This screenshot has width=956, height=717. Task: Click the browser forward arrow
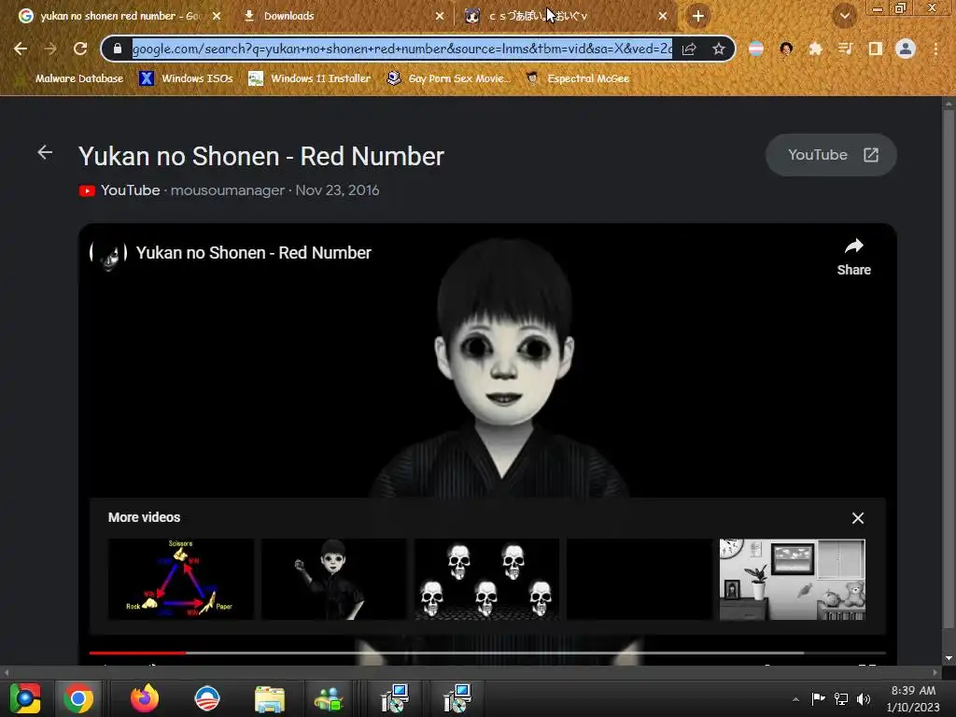coord(50,49)
